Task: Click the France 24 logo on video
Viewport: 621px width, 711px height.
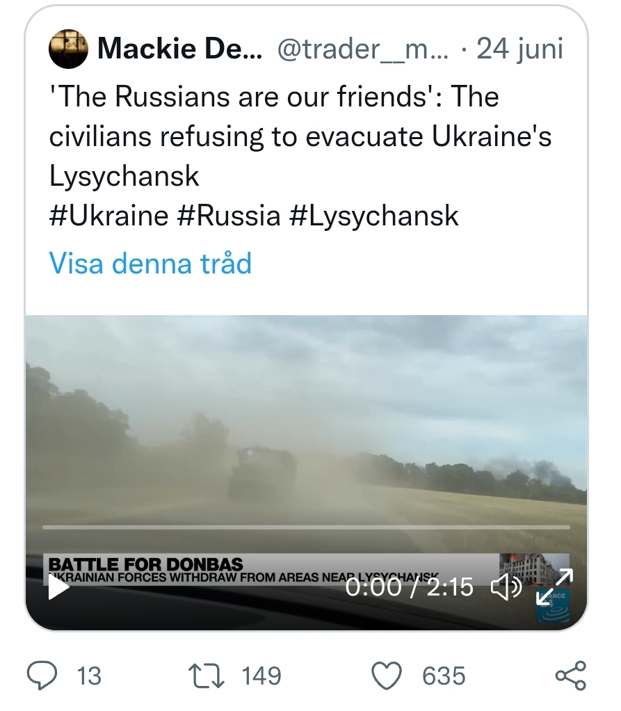Action: click(554, 605)
